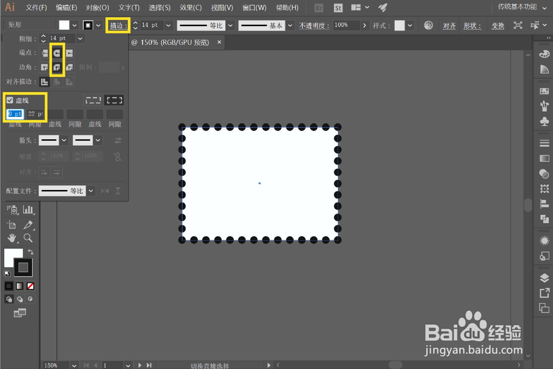This screenshot has width=553, height=369.
Task: Open the Artboards panel icon
Action: [544, 308]
